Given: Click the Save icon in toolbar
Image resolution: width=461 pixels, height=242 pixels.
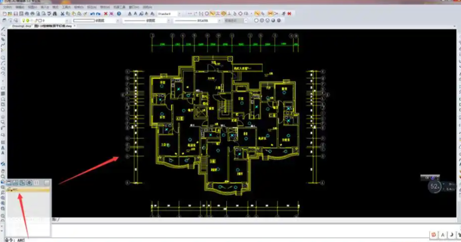Looking at the screenshot, I should tap(15, 14).
